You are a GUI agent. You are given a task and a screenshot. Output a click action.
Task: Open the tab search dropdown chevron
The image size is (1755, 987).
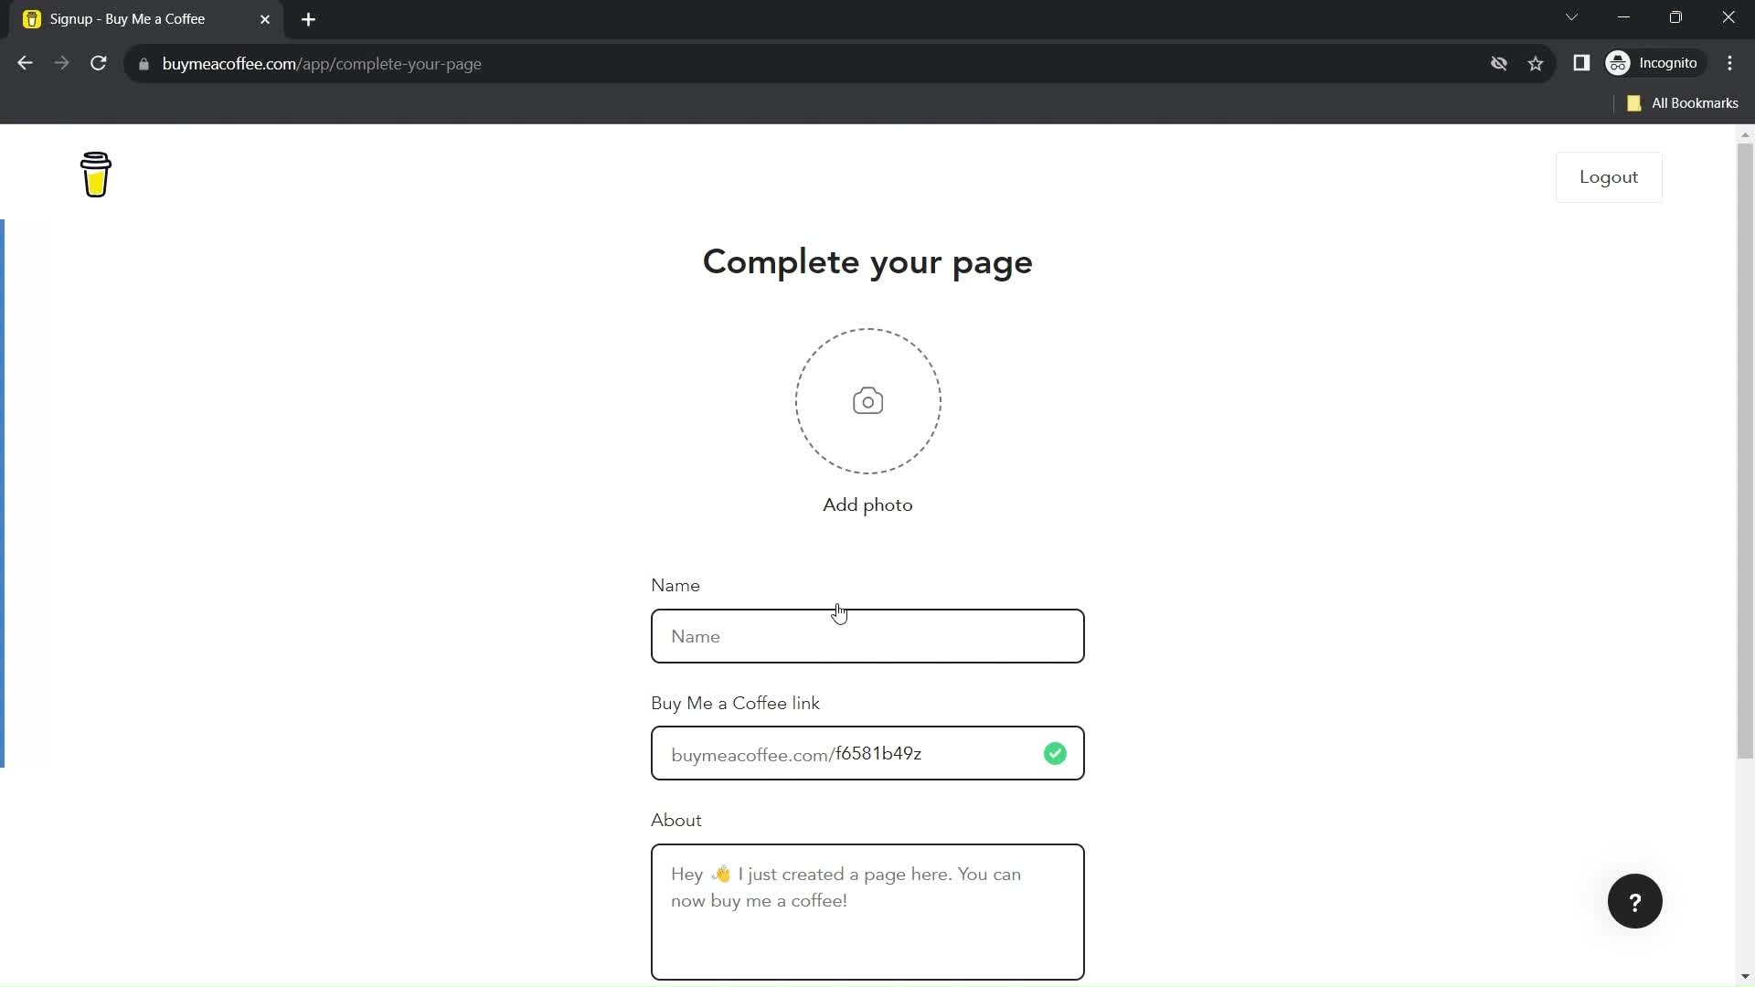point(1571,17)
